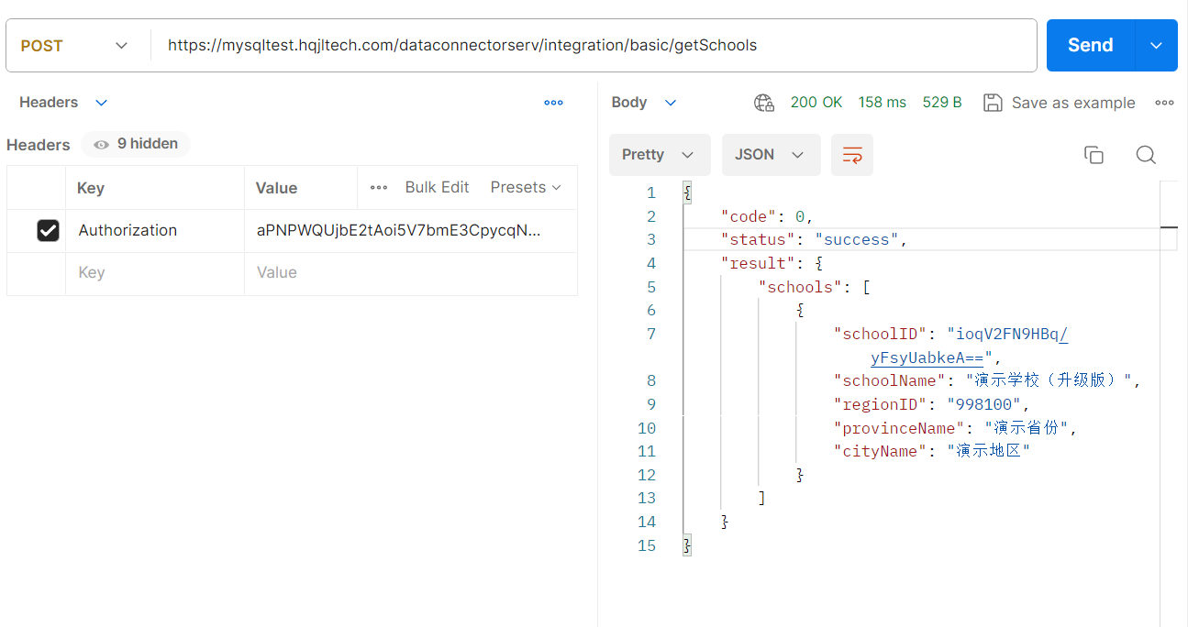The image size is (1199, 627).
Task: Click the network globe icon beside status
Action: tap(763, 103)
